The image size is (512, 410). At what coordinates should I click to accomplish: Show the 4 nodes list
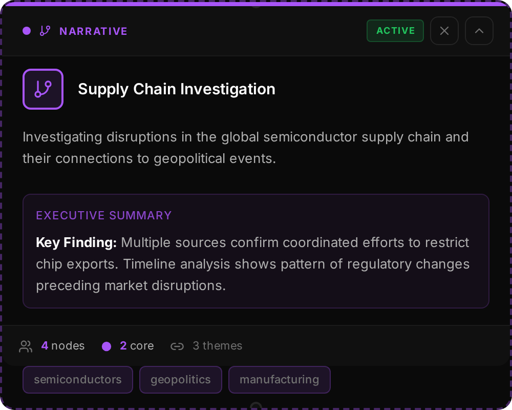63,346
